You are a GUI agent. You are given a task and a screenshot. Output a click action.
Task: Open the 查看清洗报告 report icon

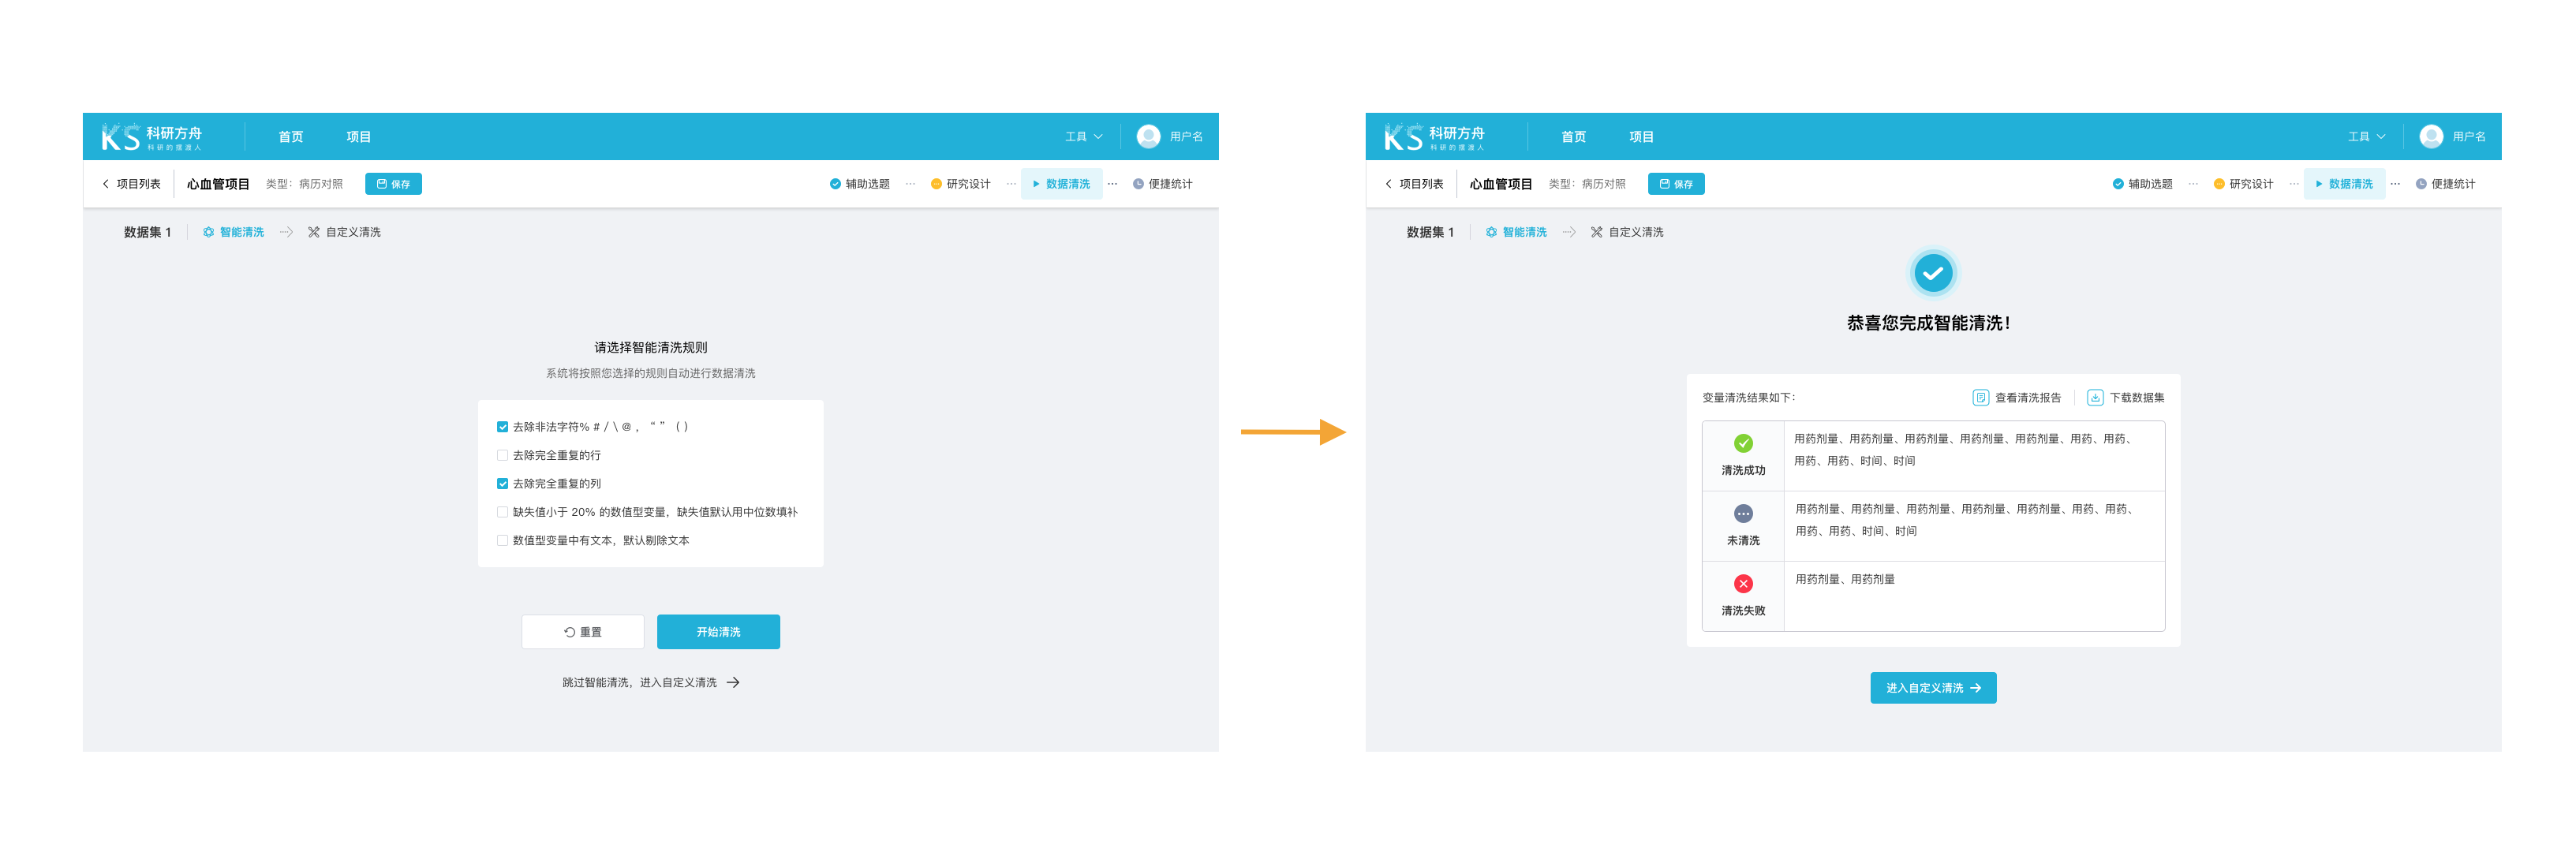(1980, 397)
